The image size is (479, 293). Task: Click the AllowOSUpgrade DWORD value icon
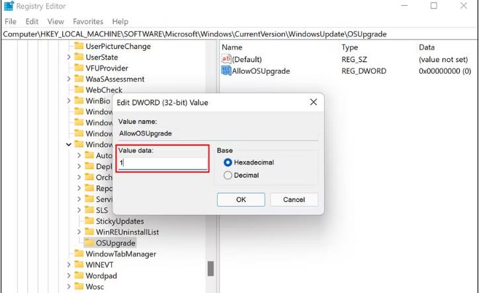click(226, 71)
